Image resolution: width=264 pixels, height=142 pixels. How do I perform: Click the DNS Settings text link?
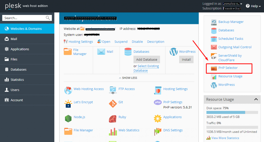pyautogui.click(x=173, y=130)
